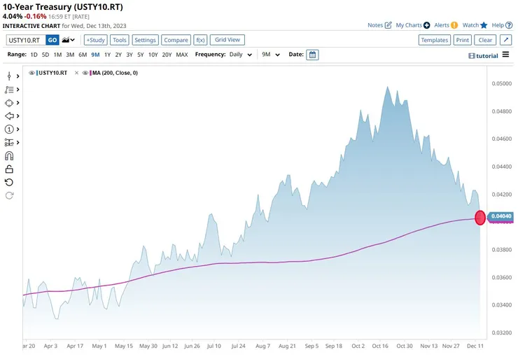Select the 5Y range

[141, 55]
